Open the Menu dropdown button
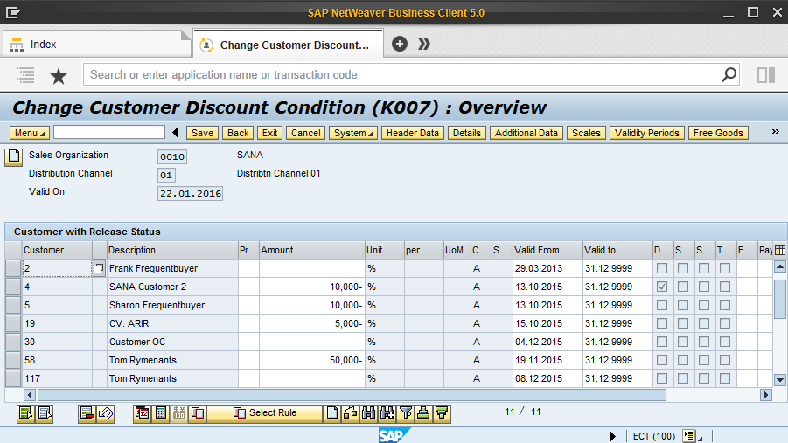Image resolution: width=788 pixels, height=443 pixels. coord(30,133)
